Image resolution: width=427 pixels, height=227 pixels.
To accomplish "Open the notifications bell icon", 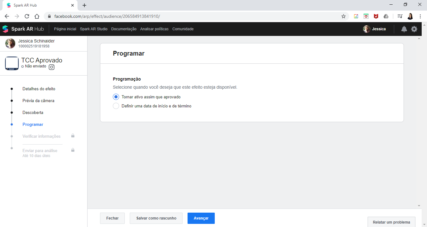I will 404,29.
